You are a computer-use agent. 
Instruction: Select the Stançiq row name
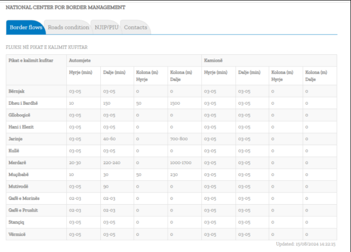coord(16,222)
